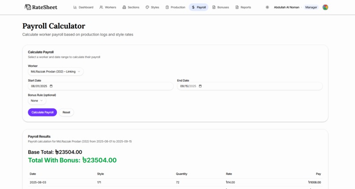Click the Production clipboard icon
355x189 pixels.
(167, 7)
